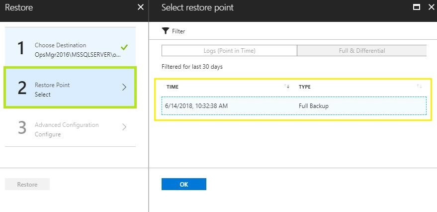Screen dimensions: 437x212
Task: Expand Advanced Configuration step chevron
Action: pos(124,127)
